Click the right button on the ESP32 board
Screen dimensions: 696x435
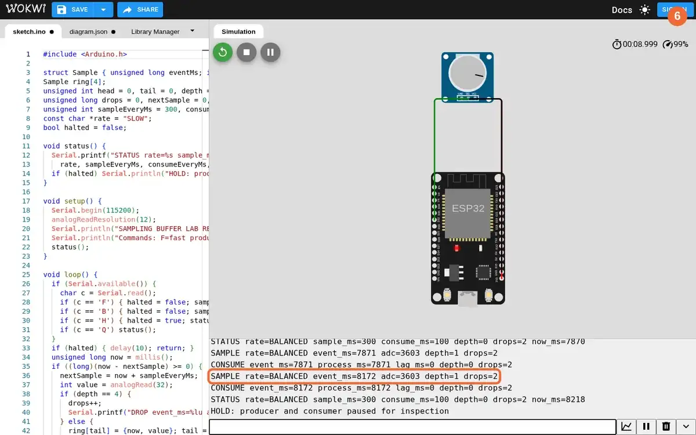[489, 296]
